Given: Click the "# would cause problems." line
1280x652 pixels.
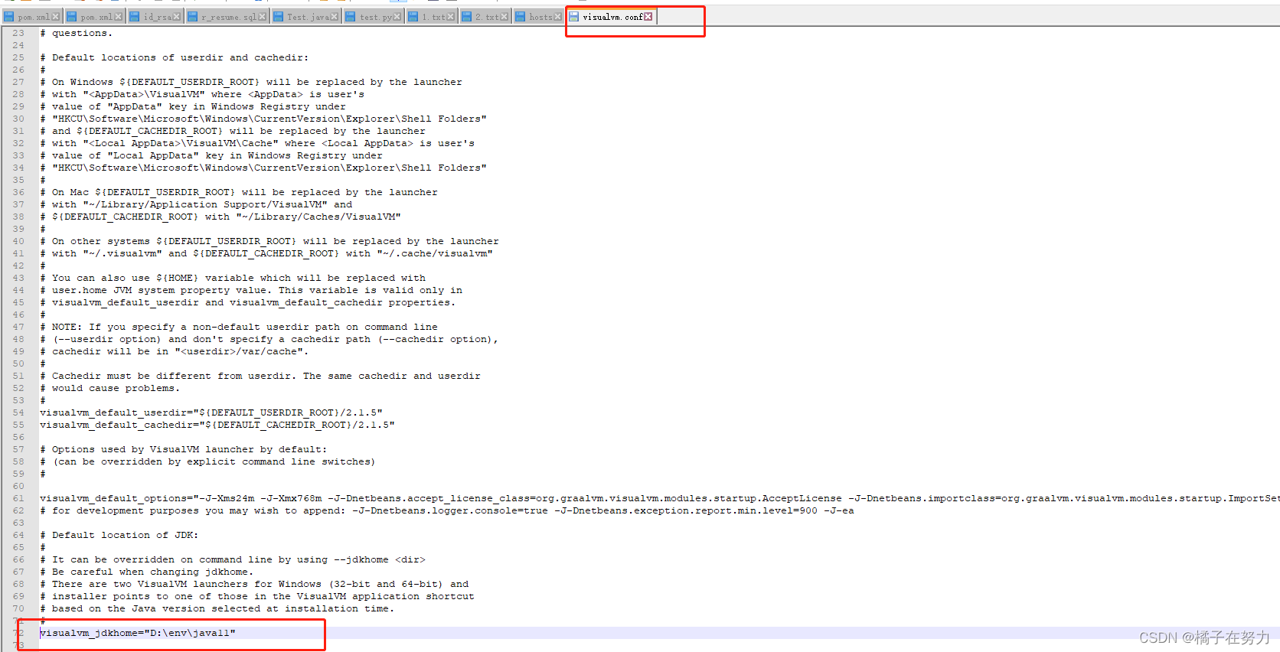Looking at the screenshot, I should pyautogui.click(x=110, y=388).
